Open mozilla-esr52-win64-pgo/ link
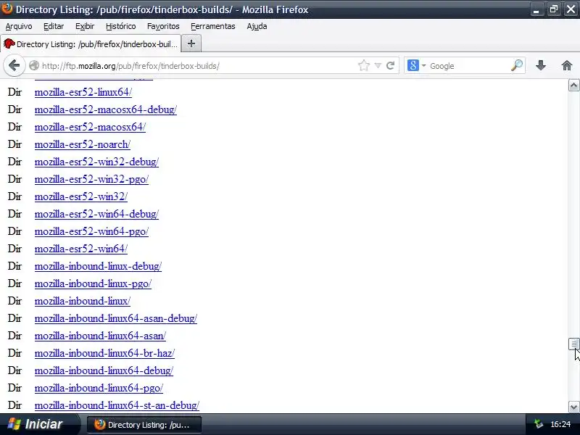The width and height of the screenshot is (580, 435). pos(92,231)
